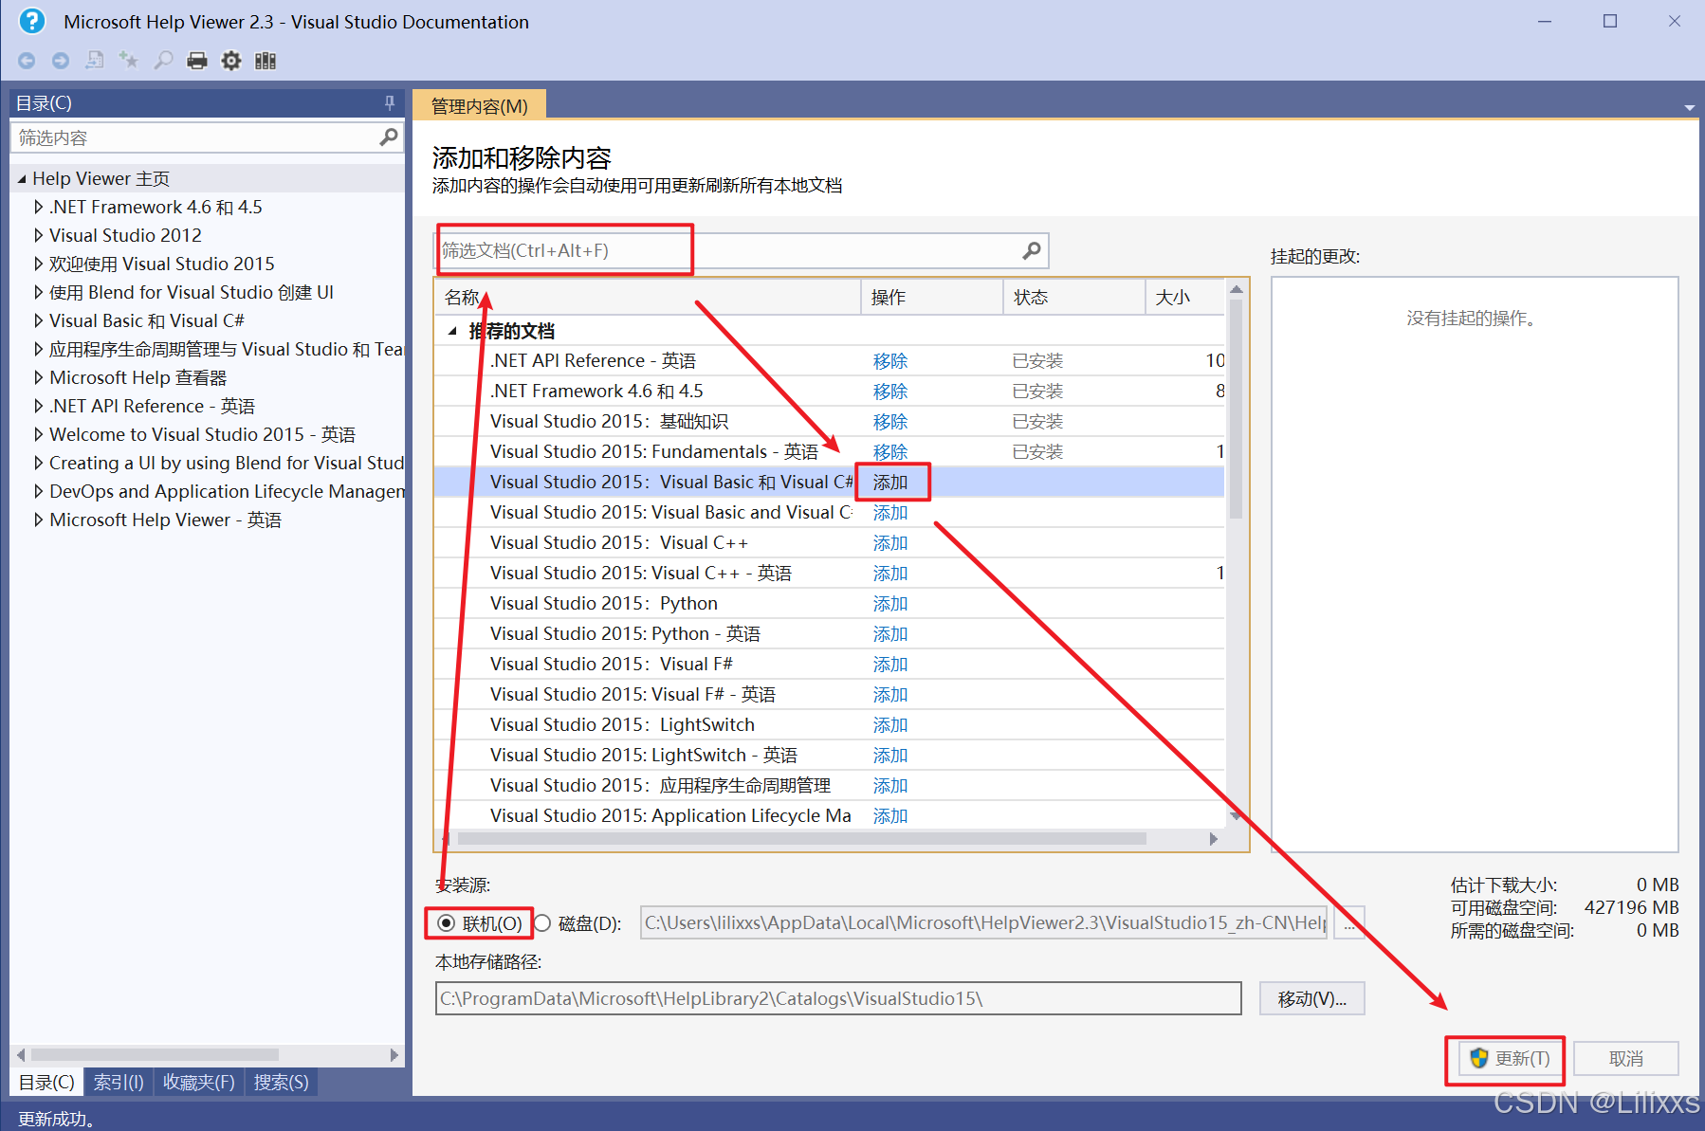Open viewer options via gear icon
The image size is (1705, 1131).
pyautogui.click(x=231, y=61)
